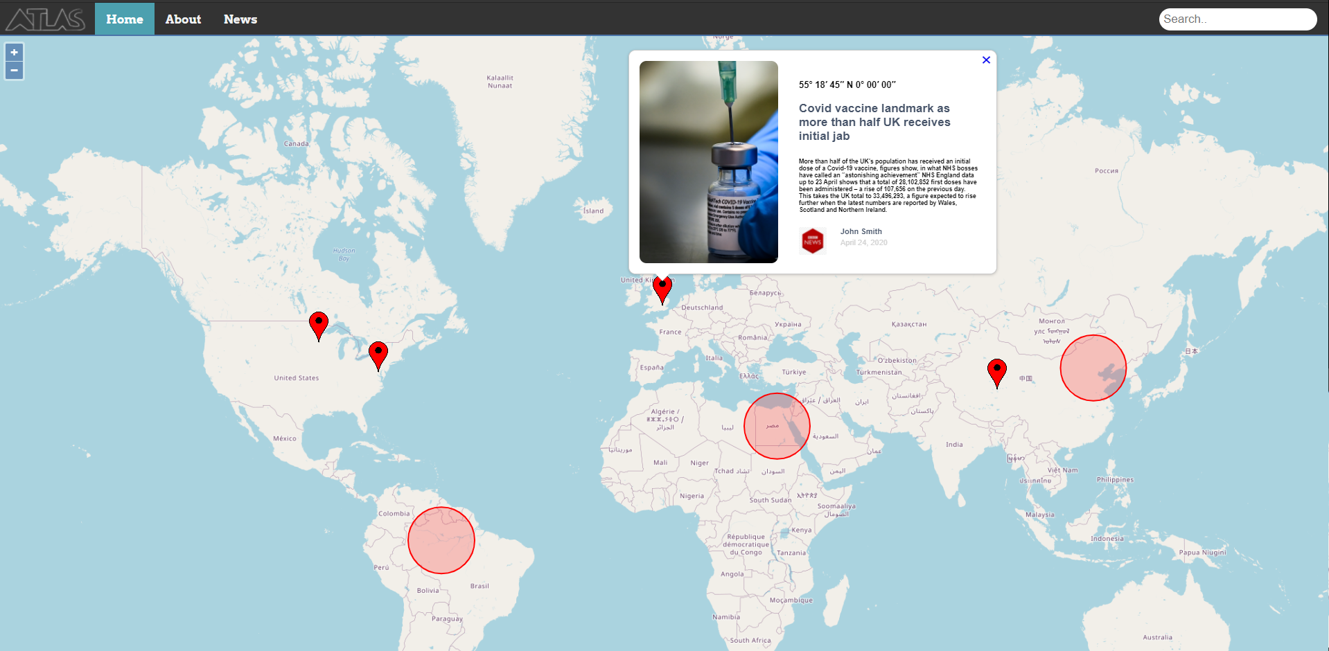
Task: Click the Nigeria map label
Action: tap(692, 496)
